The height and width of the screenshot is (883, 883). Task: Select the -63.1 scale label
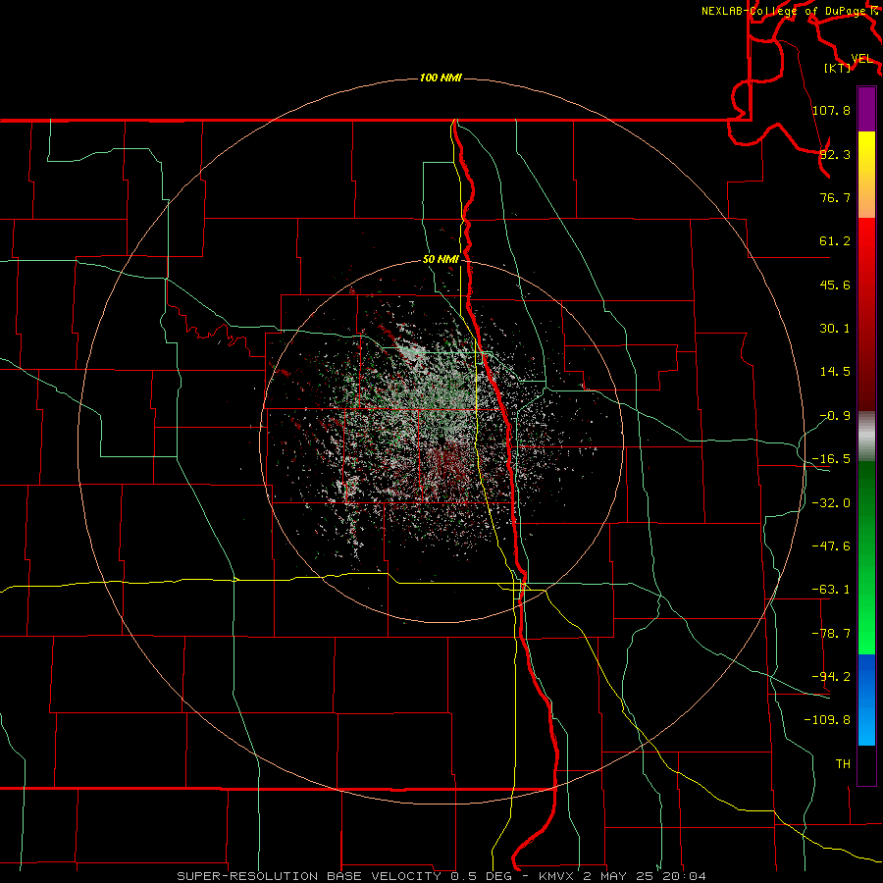point(831,590)
